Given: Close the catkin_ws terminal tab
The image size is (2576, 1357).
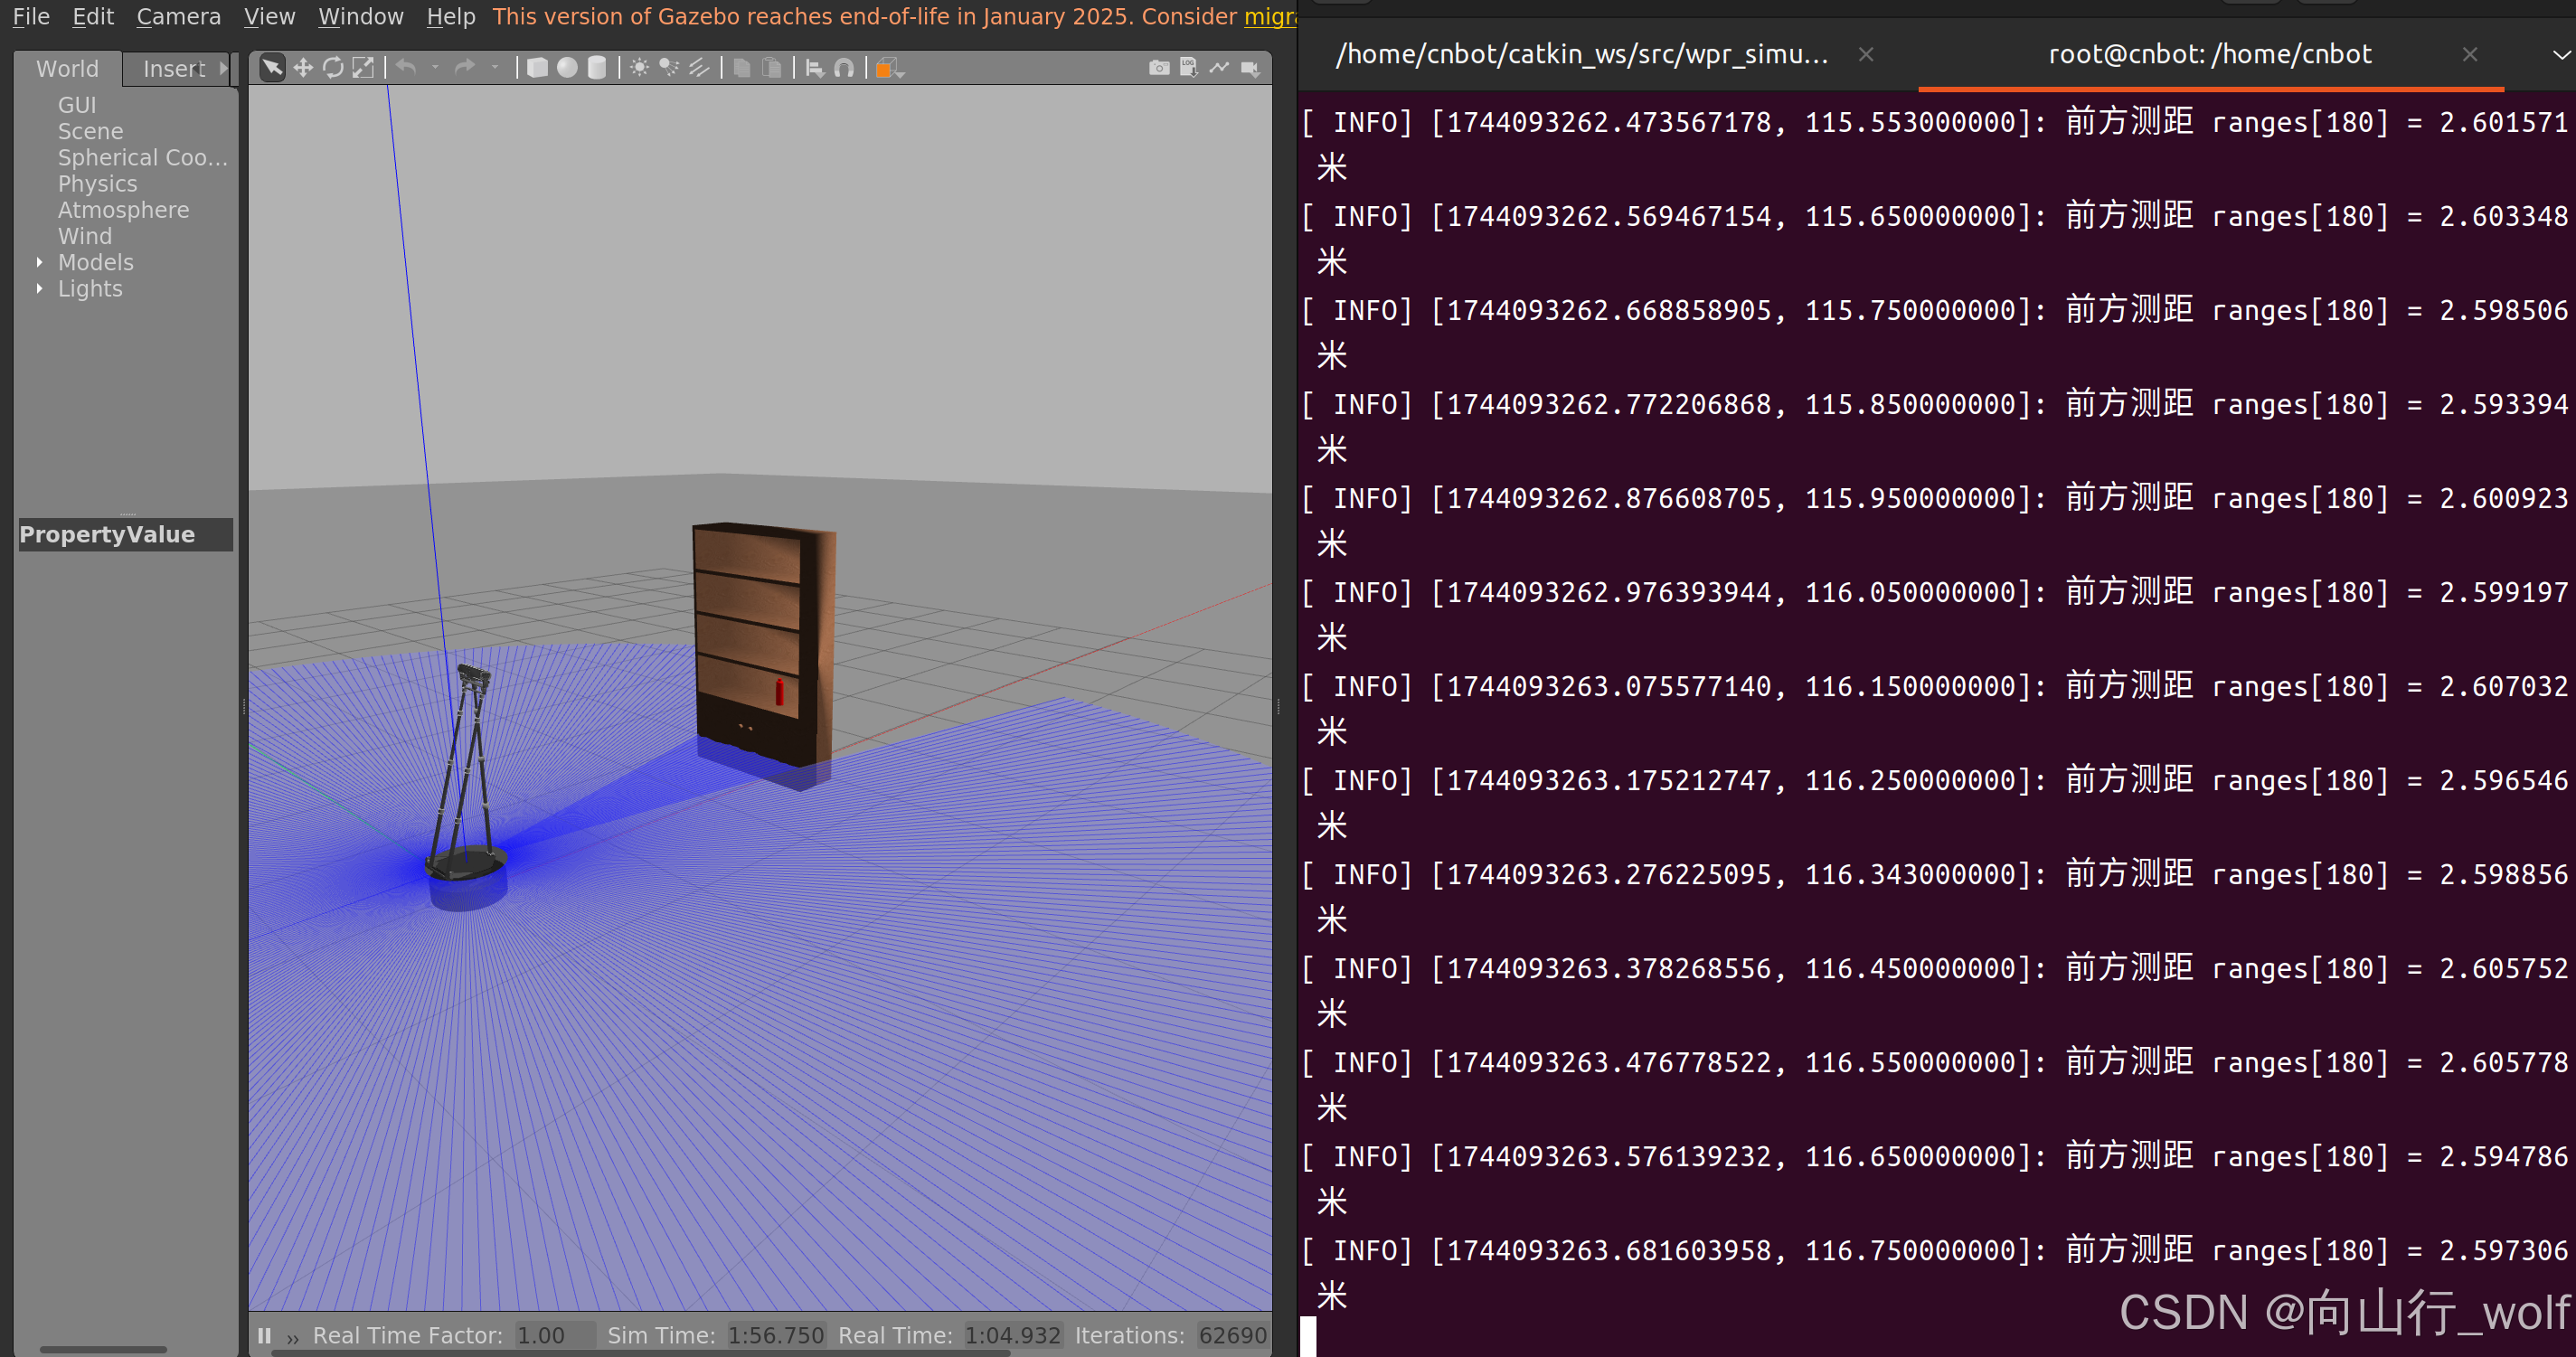Looking at the screenshot, I should click(1866, 54).
